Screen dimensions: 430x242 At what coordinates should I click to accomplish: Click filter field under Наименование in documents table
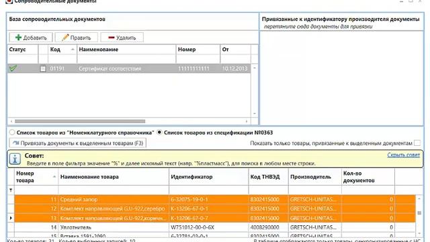tap(126, 58)
